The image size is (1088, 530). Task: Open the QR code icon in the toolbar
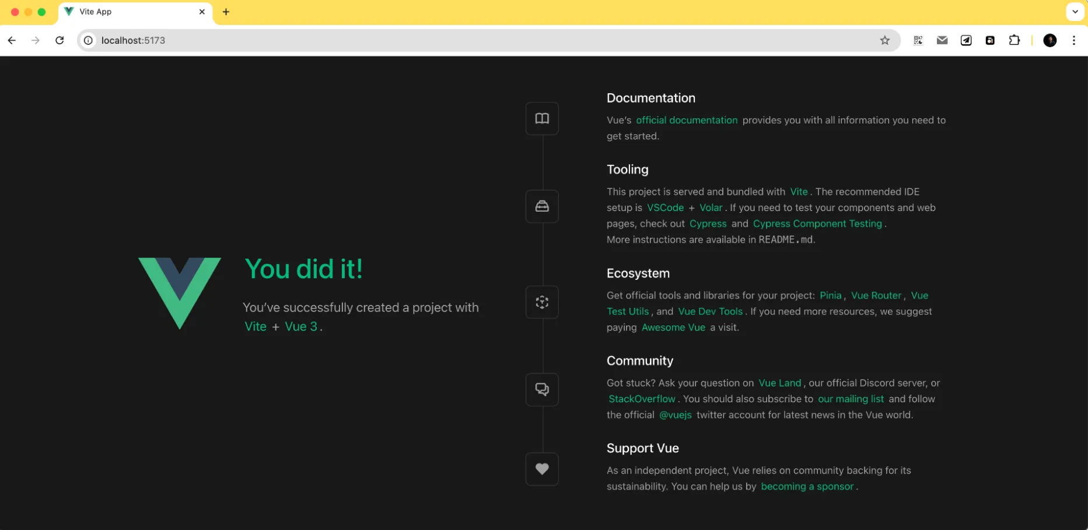tap(918, 40)
